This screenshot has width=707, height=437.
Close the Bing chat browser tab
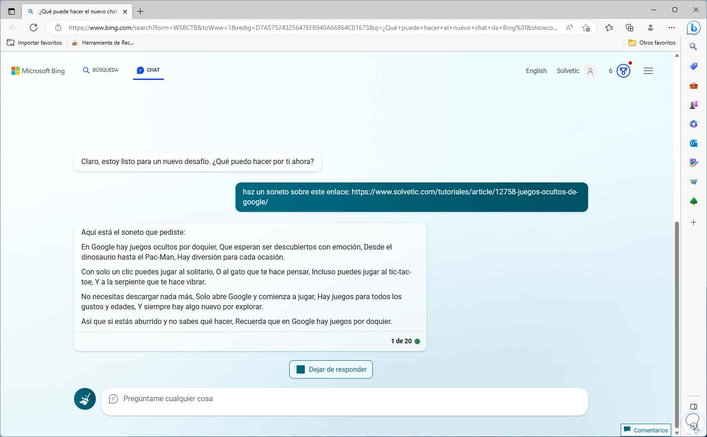coord(125,11)
